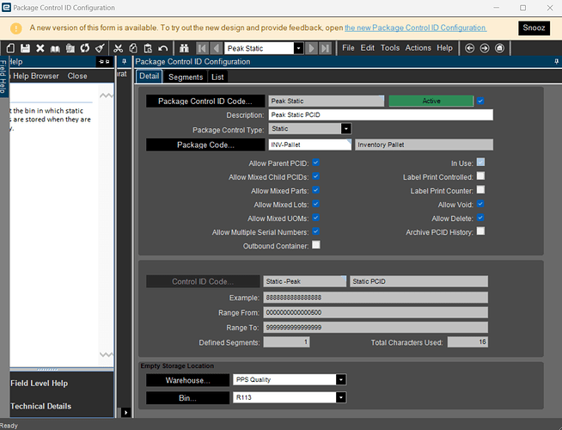Toggle Allow Multiple Serial Numbers checkbox
This screenshot has height=430, width=562.
(315, 231)
